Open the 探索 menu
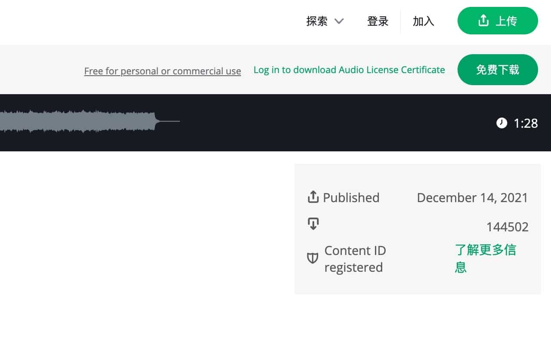Viewport: 551px width, 344px height. [x=317, y=21]
